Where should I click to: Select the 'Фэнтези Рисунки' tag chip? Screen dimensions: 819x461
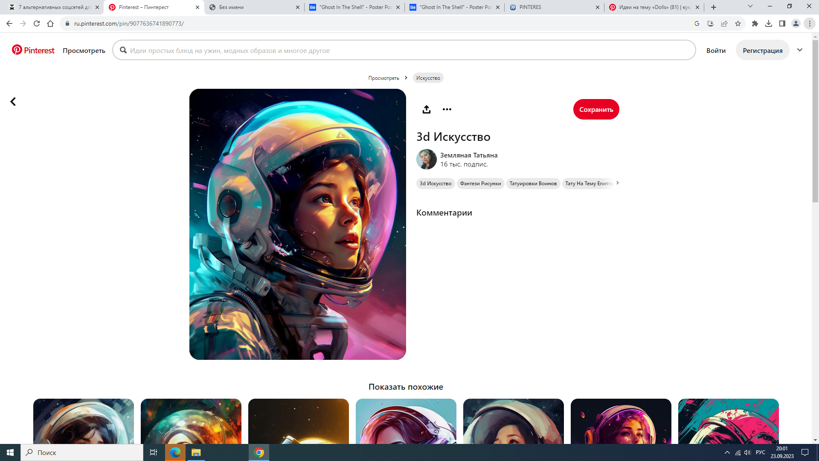point(480,184)
